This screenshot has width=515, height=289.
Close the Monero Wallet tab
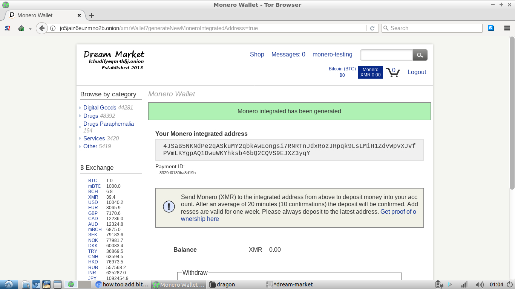click(x=79, y=15)
